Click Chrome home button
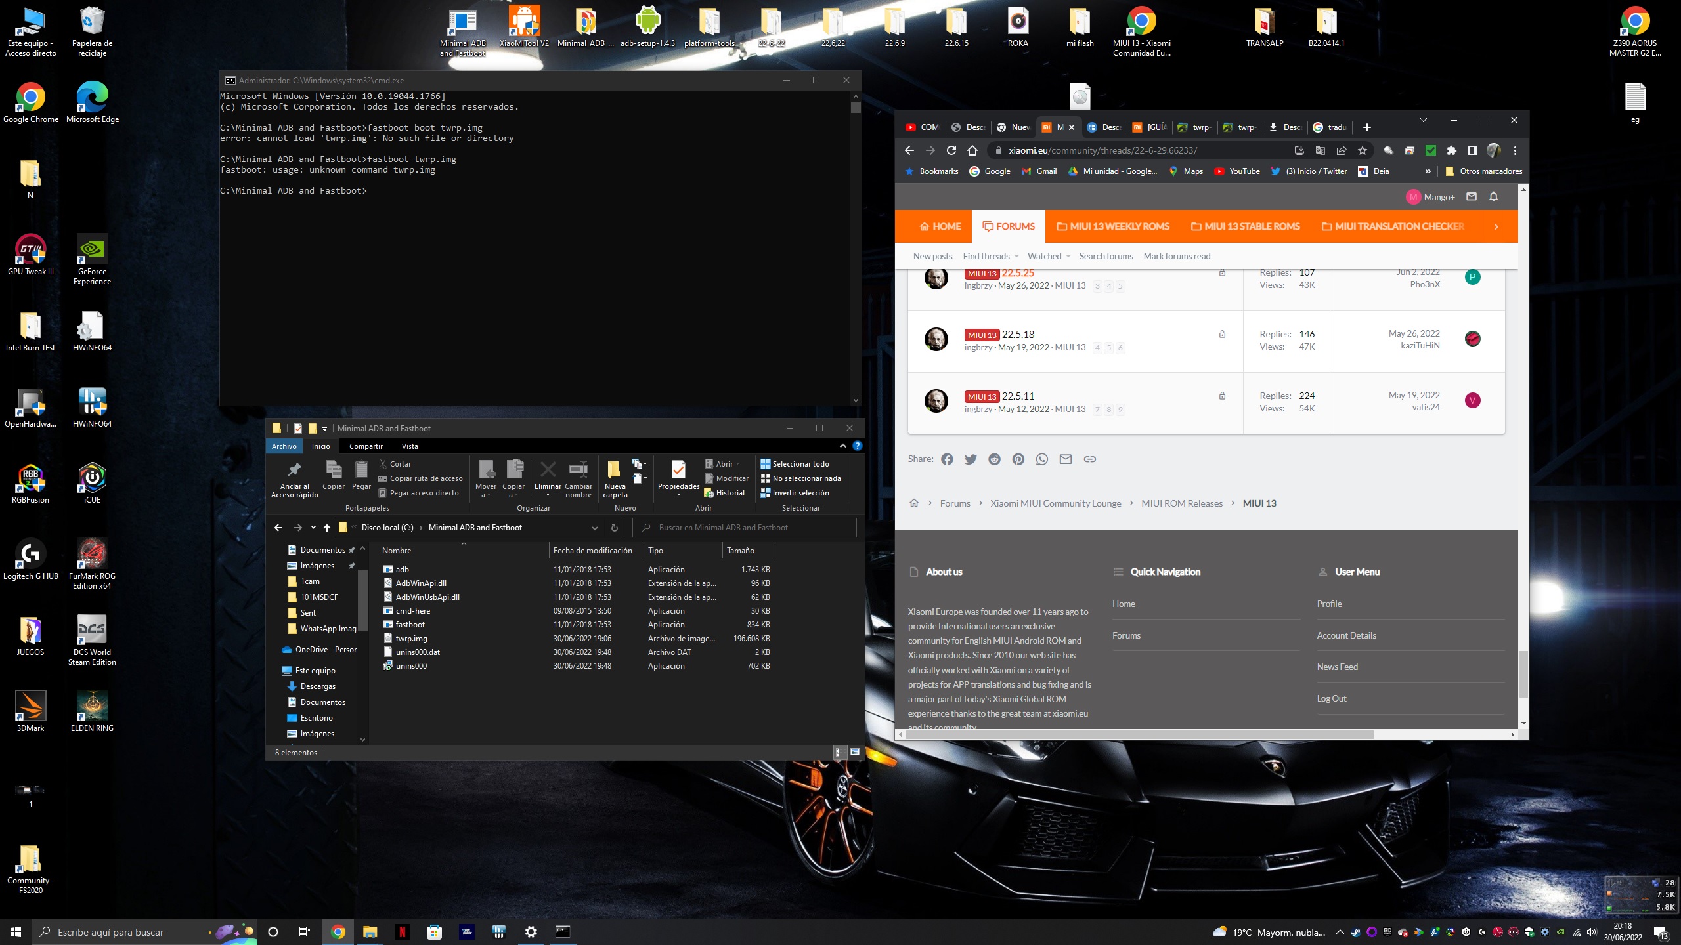 click(x=972, y=150)
